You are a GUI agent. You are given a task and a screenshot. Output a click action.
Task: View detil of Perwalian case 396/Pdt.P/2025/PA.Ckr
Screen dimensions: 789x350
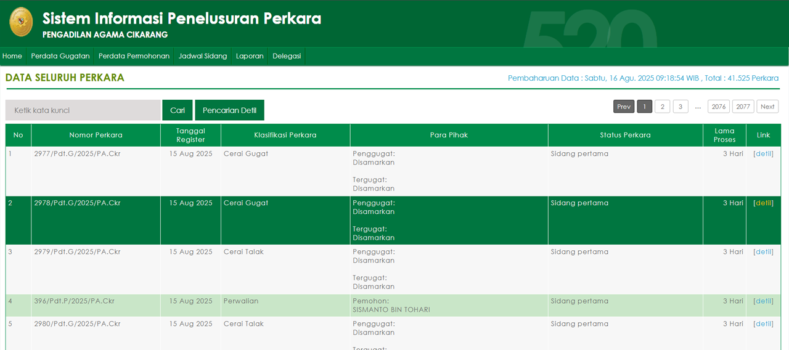tap(764, 301)
